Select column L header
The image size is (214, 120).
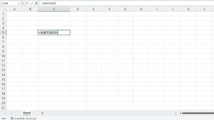pos(205,9)
